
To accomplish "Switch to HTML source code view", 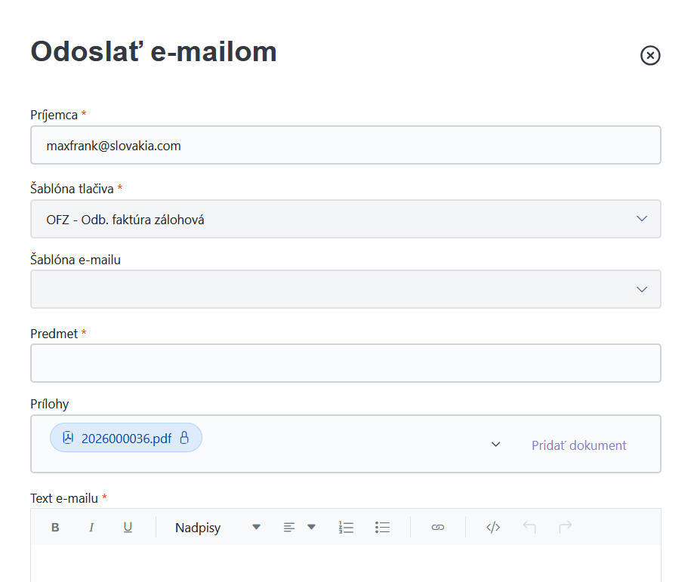I will [493, 527].
